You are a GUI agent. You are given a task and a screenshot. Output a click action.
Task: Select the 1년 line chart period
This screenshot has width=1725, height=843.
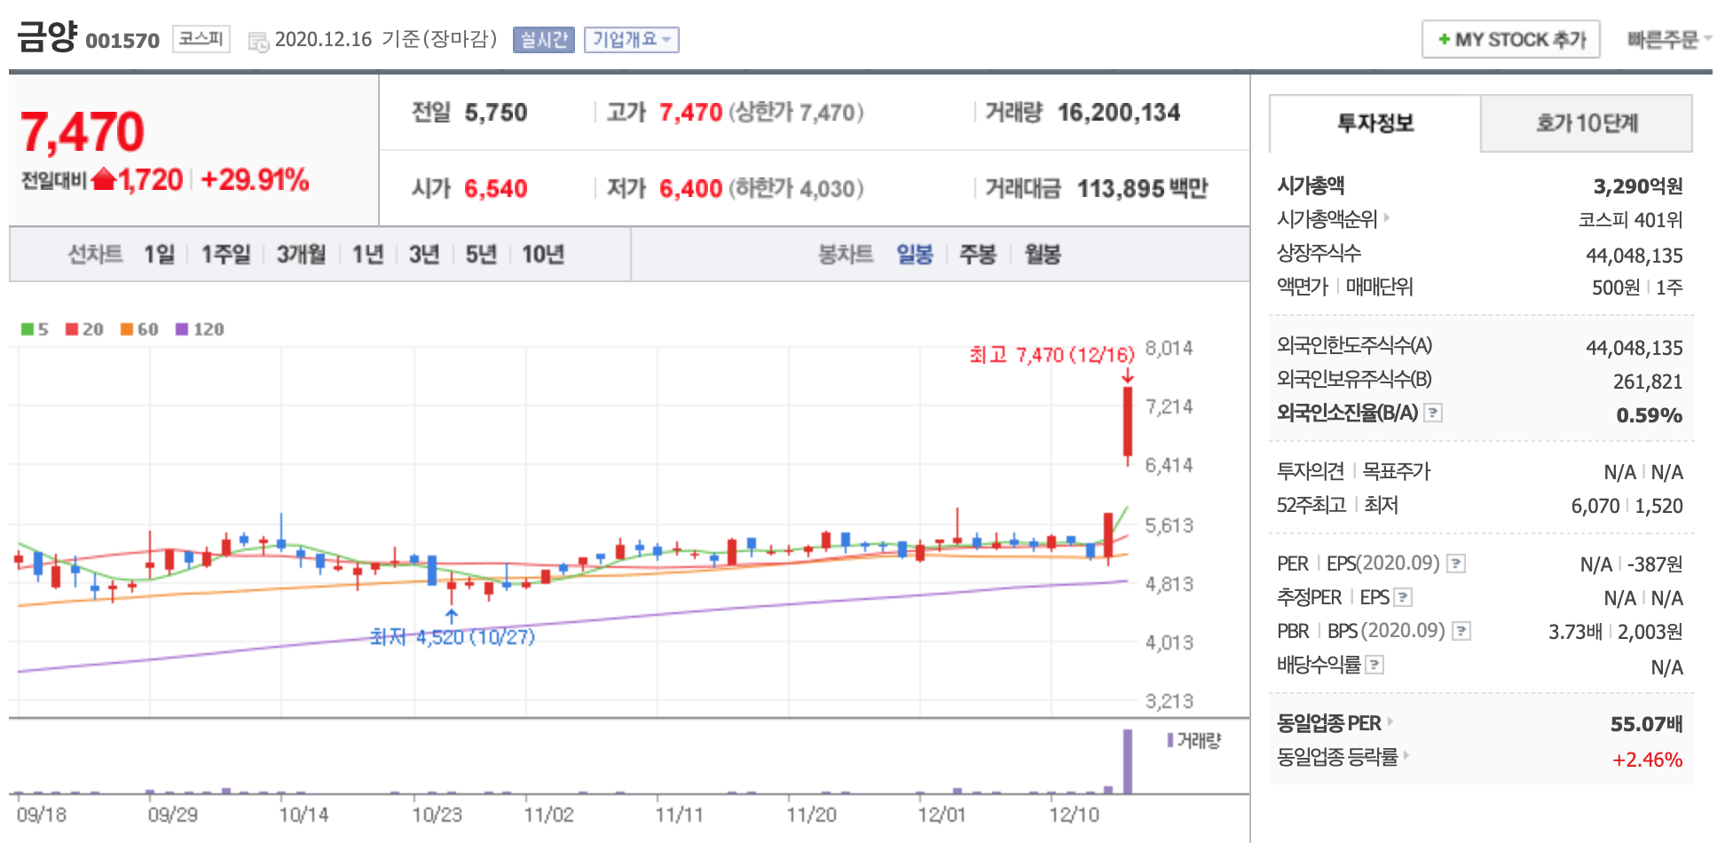pyautogui.click(x=367, y=255)
